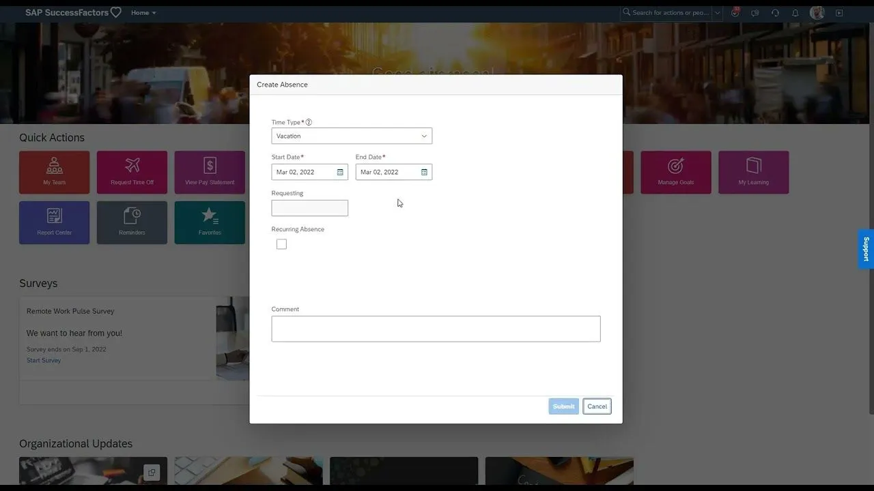Open the blue Support side tab
The image size is (874, 491).
click(x=866, y=249)
